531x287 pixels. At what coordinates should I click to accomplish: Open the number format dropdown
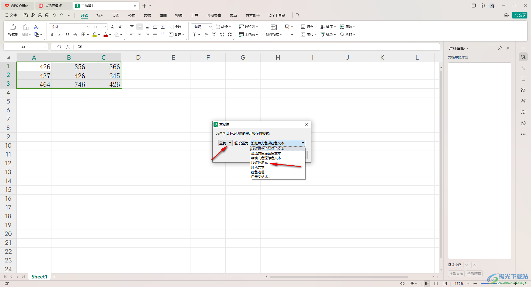[210, 27]
